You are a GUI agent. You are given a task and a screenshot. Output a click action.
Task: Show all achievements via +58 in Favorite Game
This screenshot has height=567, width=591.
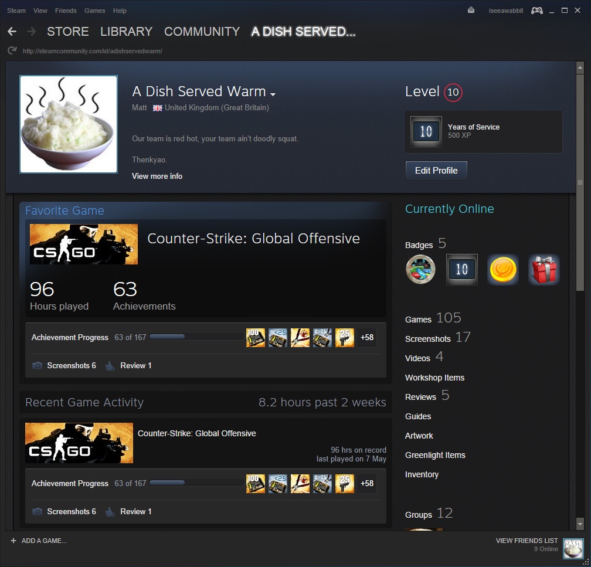[367, 337]
